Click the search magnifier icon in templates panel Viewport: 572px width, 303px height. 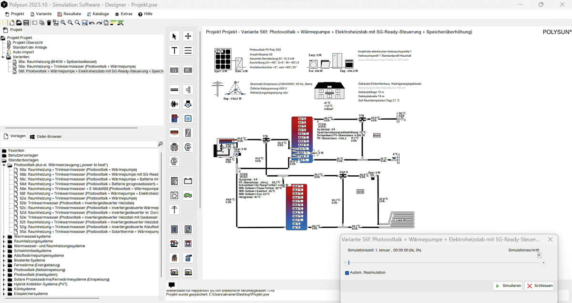[160, 144]
